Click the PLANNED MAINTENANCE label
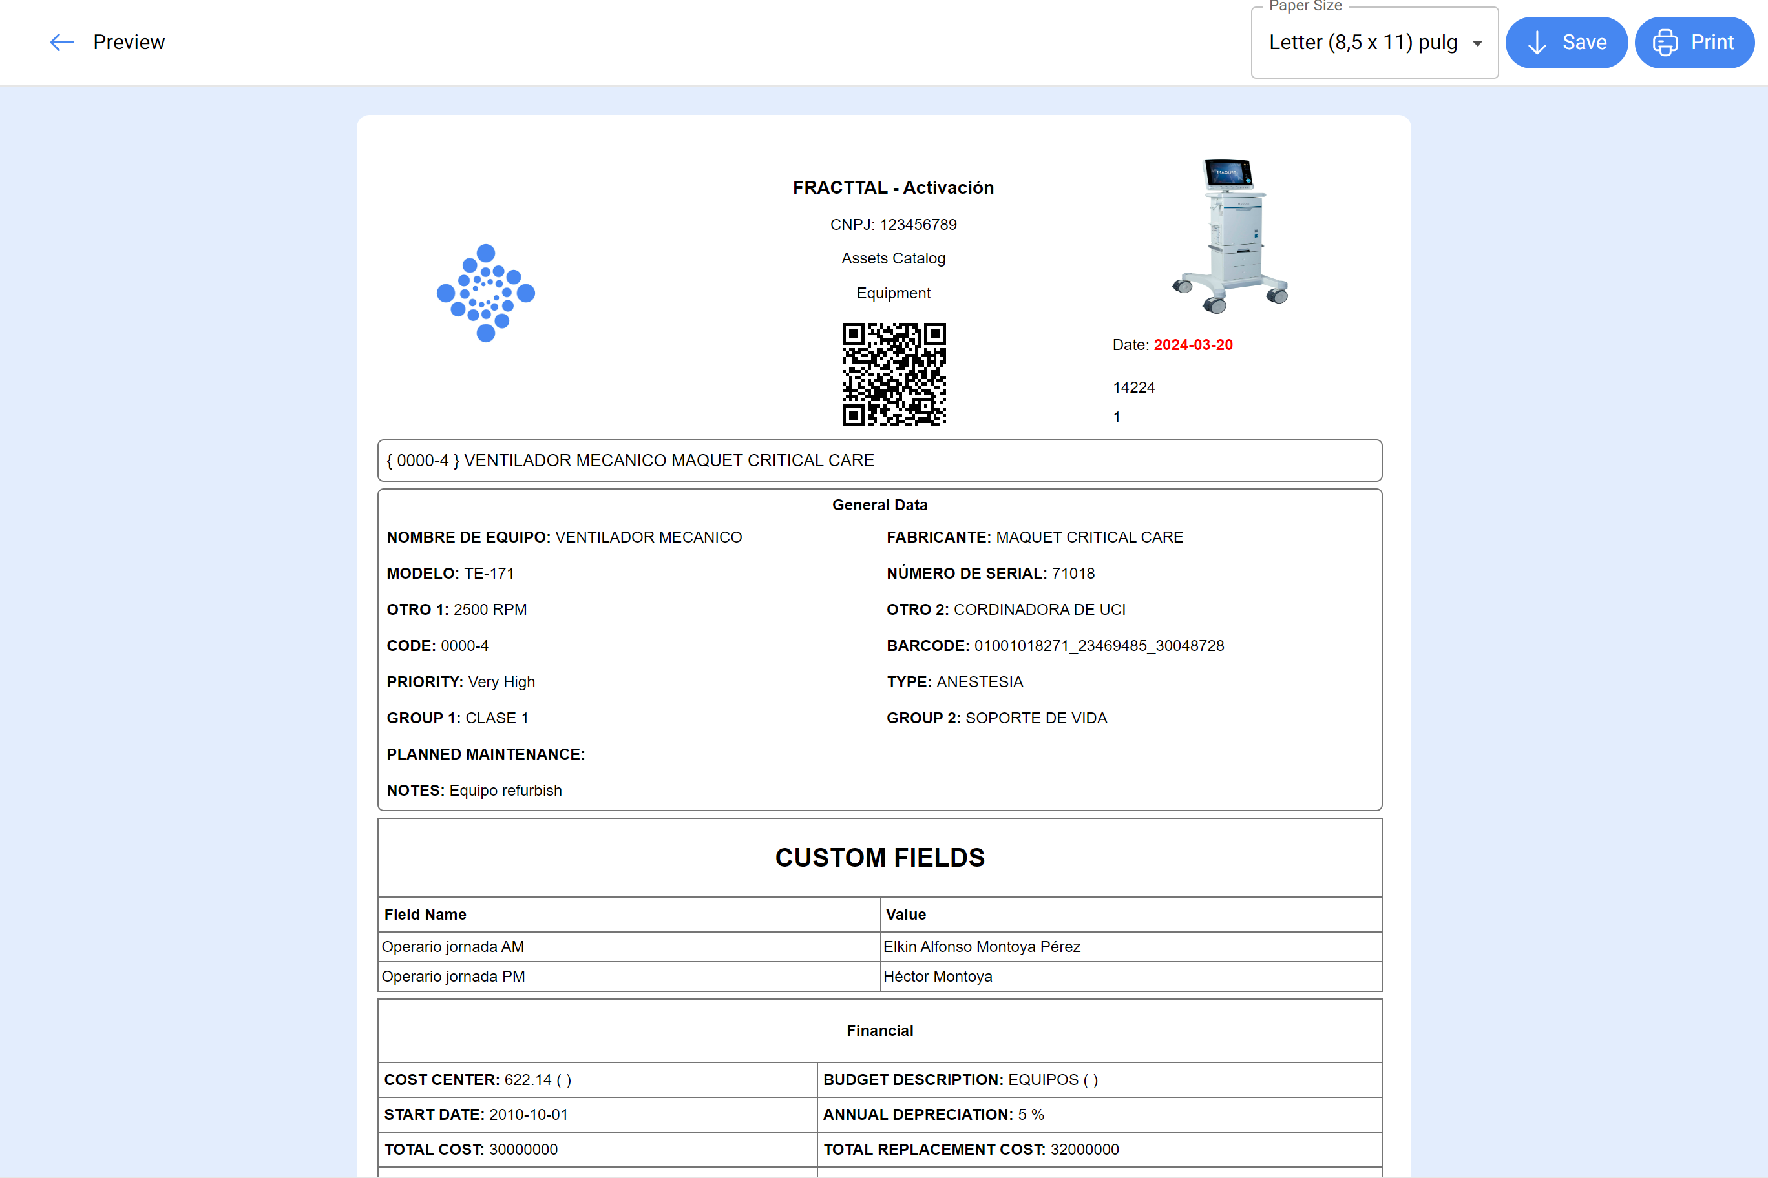Viewport: 1768px width, 1178px height. (x=485, y=754)
